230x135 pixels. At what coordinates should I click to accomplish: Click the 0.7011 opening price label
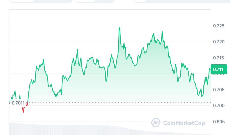[x=18, y=103]
